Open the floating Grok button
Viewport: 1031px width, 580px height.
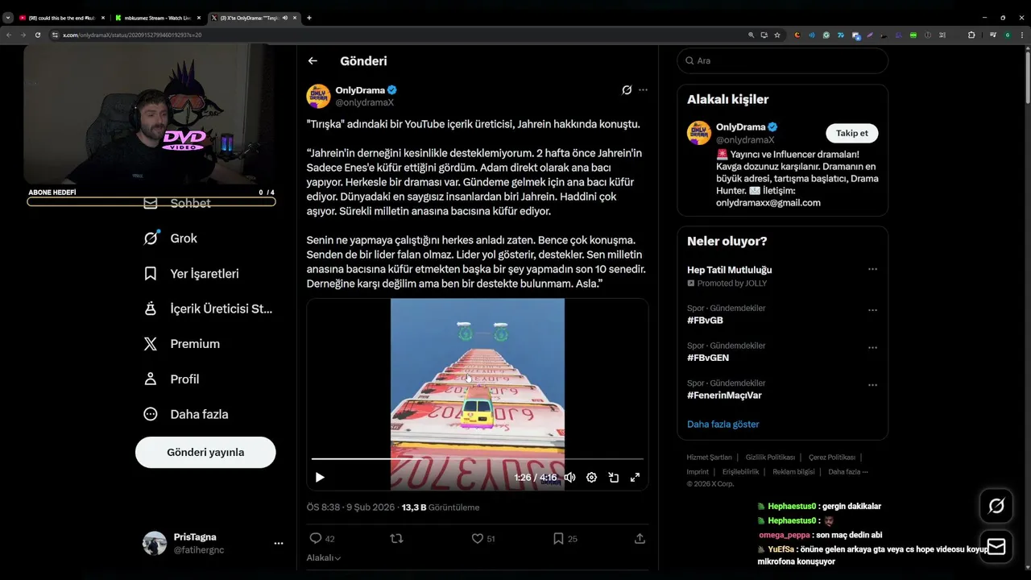coord(996,506)
